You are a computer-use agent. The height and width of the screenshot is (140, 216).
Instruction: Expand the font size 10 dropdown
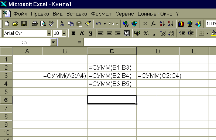coord(64,33)
